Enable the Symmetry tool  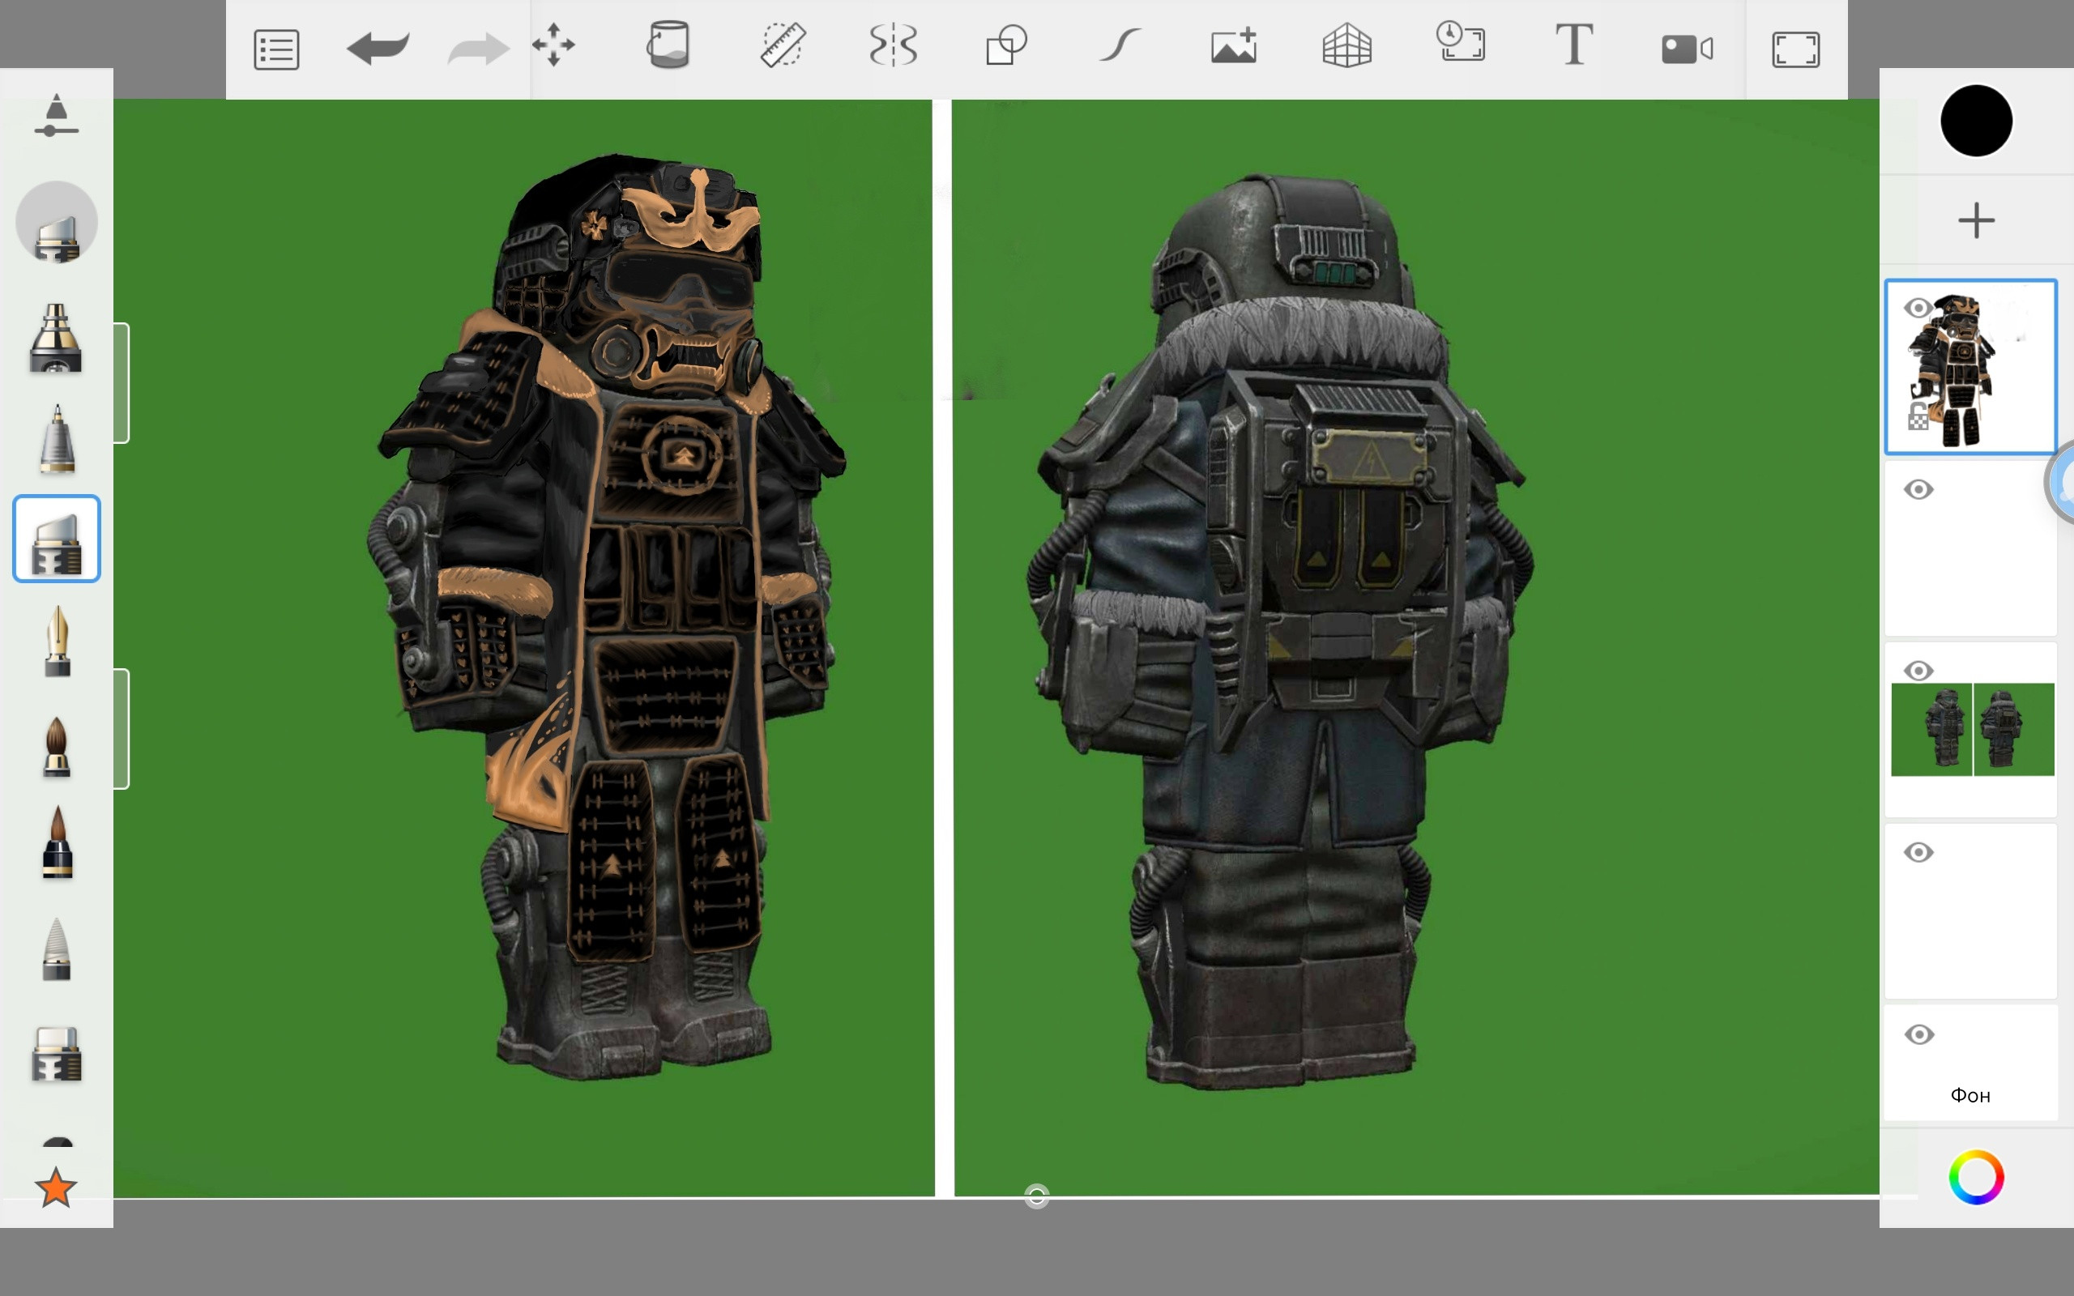coord(893,45)
